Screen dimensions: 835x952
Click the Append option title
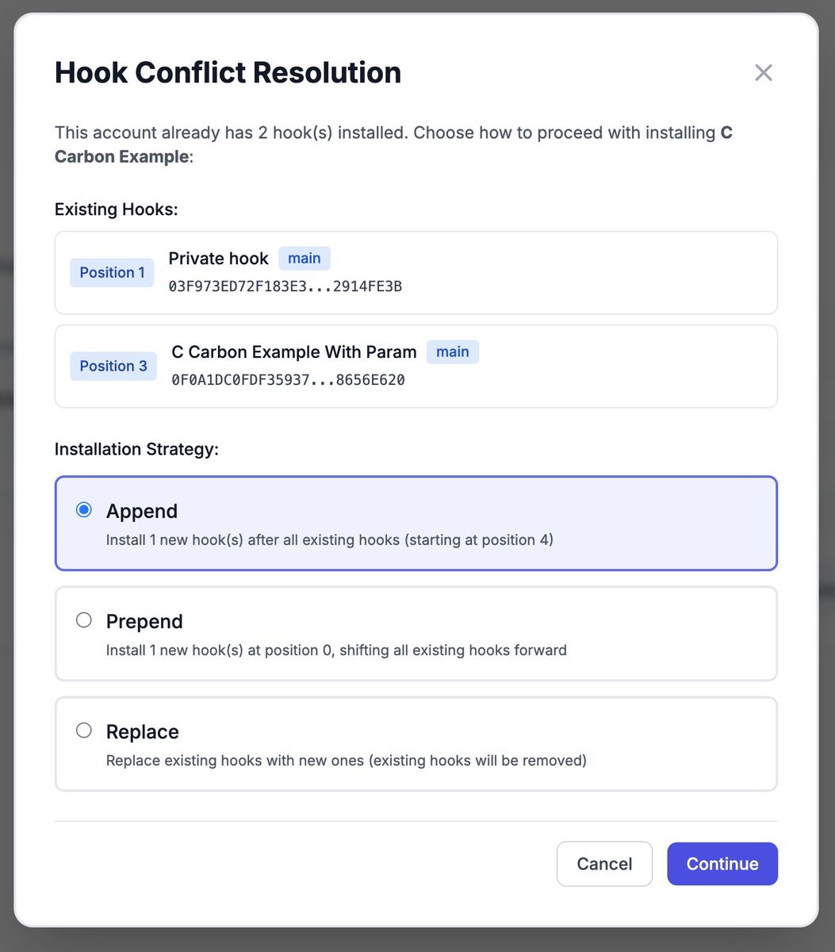[142, 511]
